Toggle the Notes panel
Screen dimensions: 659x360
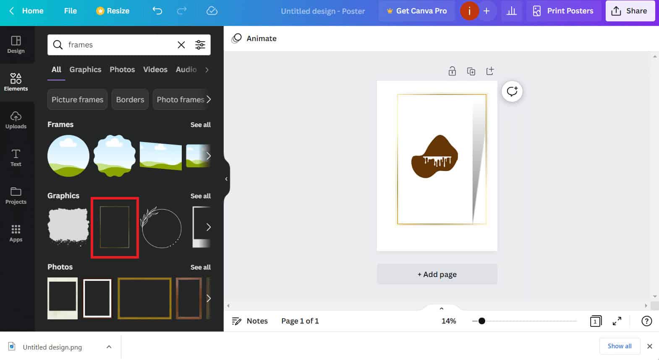click(250, 321)
